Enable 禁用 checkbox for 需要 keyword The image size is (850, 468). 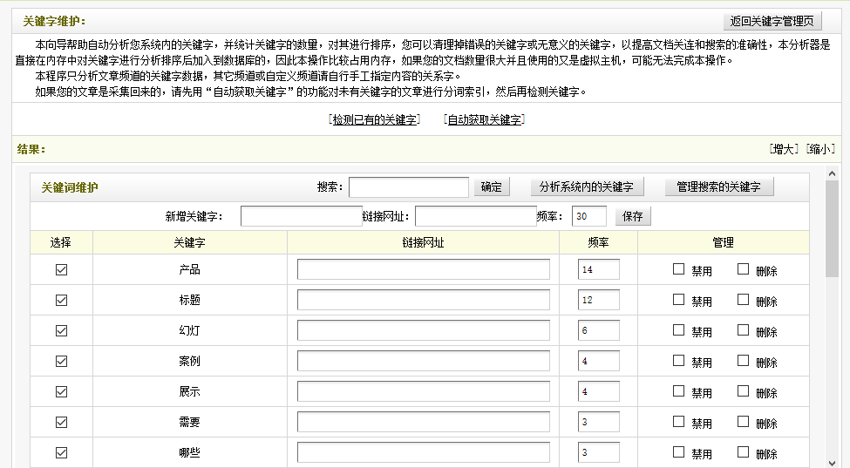tap(678, 422)
